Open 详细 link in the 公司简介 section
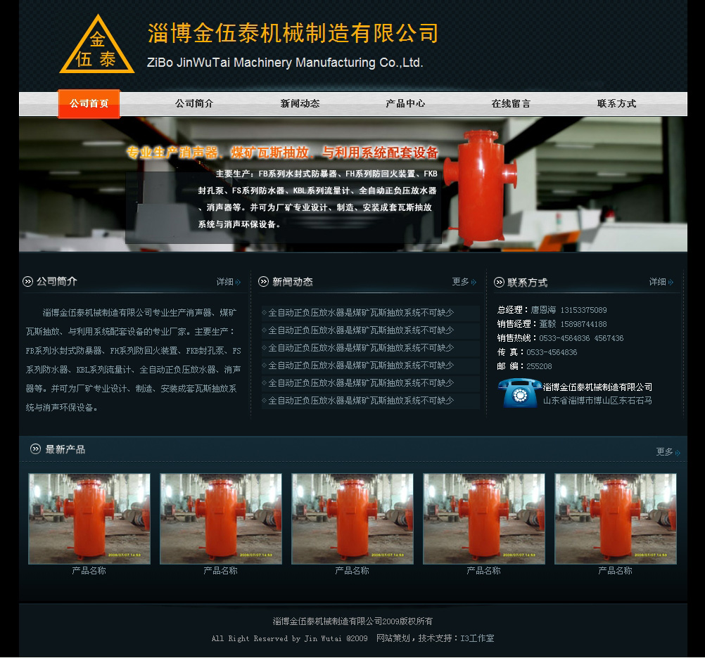This screenshot has width=705, height=658. [229, 282]
